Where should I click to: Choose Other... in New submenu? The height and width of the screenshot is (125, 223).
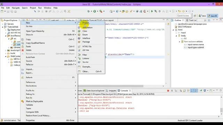[x=91, y=72]
